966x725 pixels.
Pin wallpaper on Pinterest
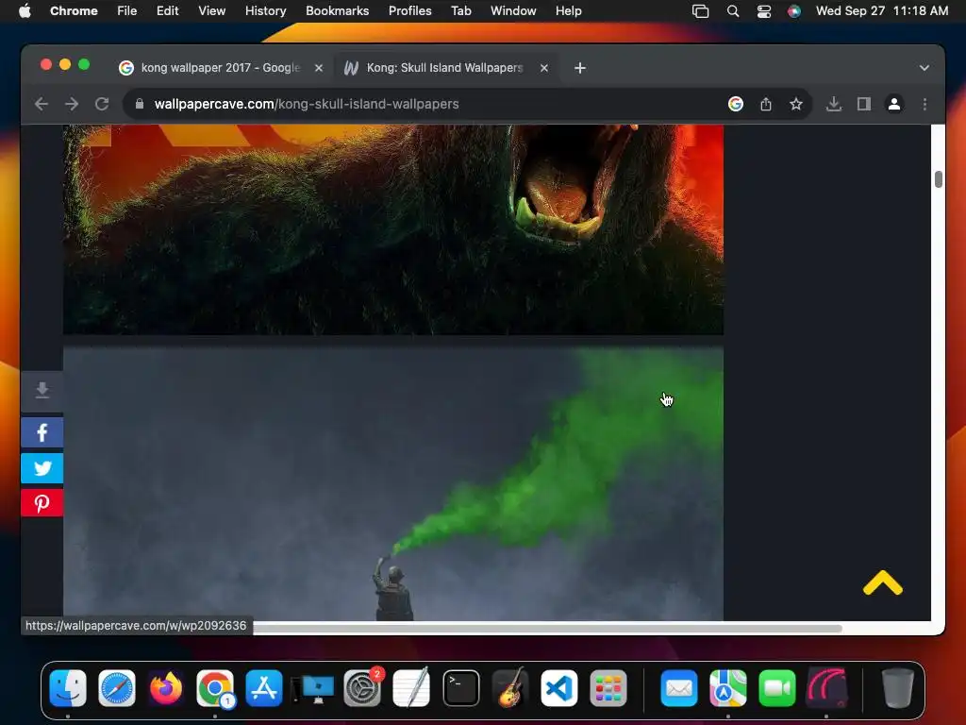pos(42,504)
